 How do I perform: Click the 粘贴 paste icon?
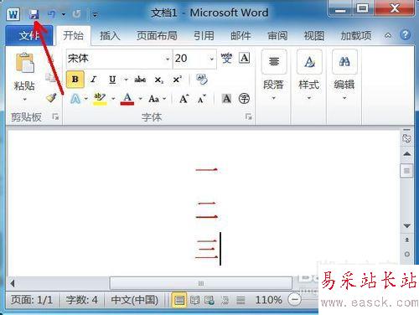24,63
